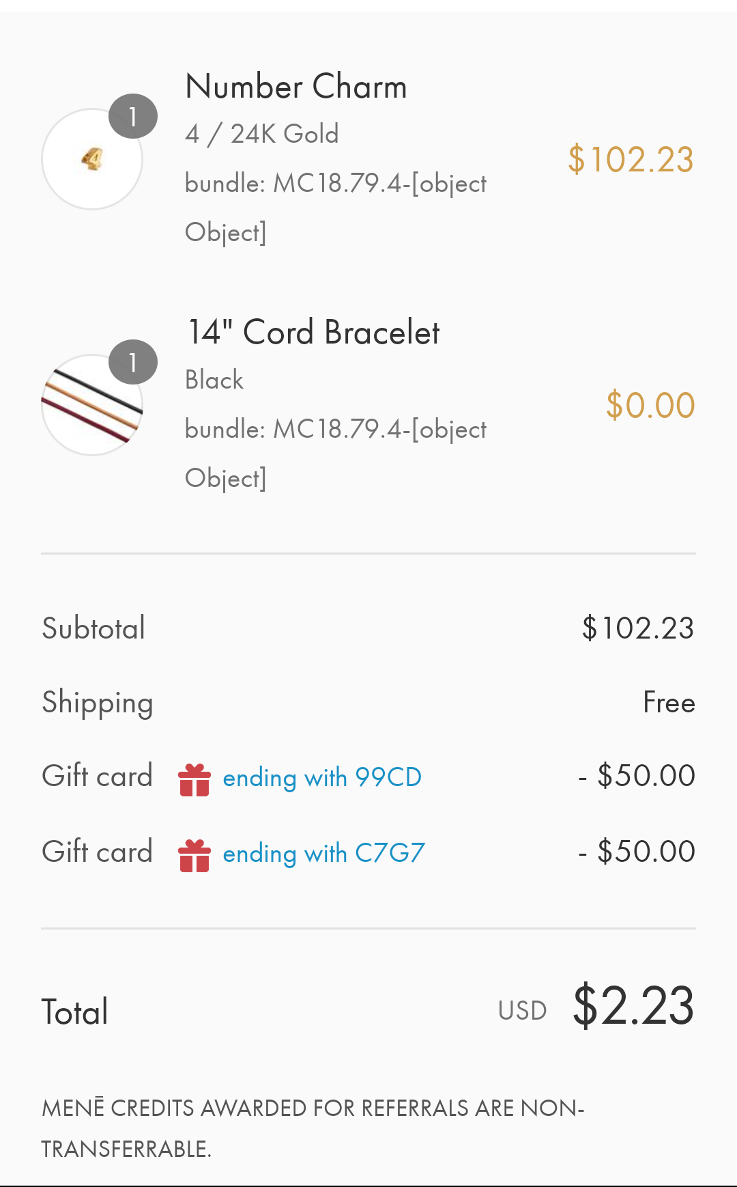Click the first -$50.00 gift card deduction
Viewport: 737px width, 1187px height.
pyautogui.click(x=637, y=776)
